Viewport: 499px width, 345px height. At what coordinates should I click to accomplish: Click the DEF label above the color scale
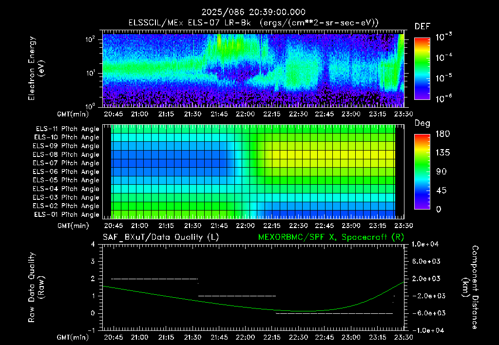click(x=422, y=26)
